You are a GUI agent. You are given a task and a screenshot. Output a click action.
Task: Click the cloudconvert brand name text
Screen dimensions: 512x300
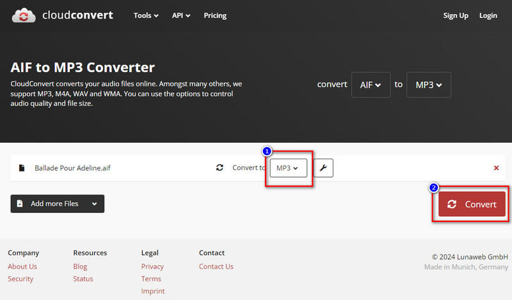(77, 15)
